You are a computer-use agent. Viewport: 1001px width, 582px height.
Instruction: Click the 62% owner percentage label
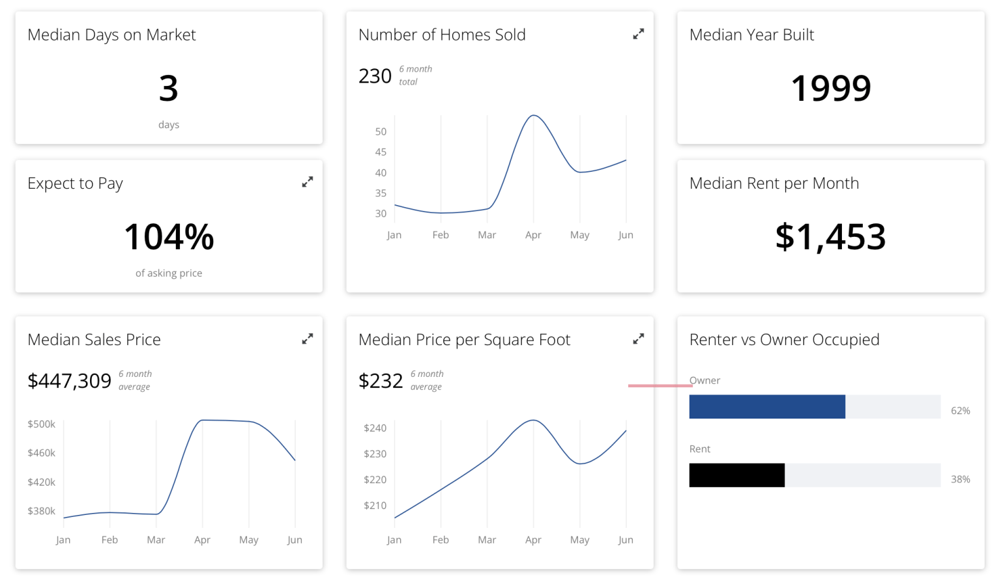[961, 411]
